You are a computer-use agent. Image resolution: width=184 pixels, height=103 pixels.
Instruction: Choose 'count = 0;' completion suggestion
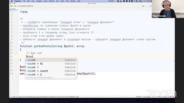pyautogui.click(x=51, y=64)
